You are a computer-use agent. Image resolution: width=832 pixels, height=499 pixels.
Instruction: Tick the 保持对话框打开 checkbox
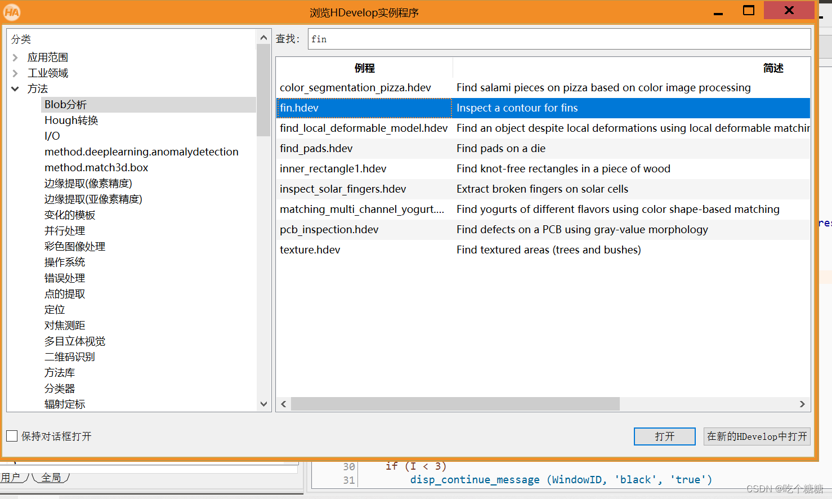[x=12, y=436]
